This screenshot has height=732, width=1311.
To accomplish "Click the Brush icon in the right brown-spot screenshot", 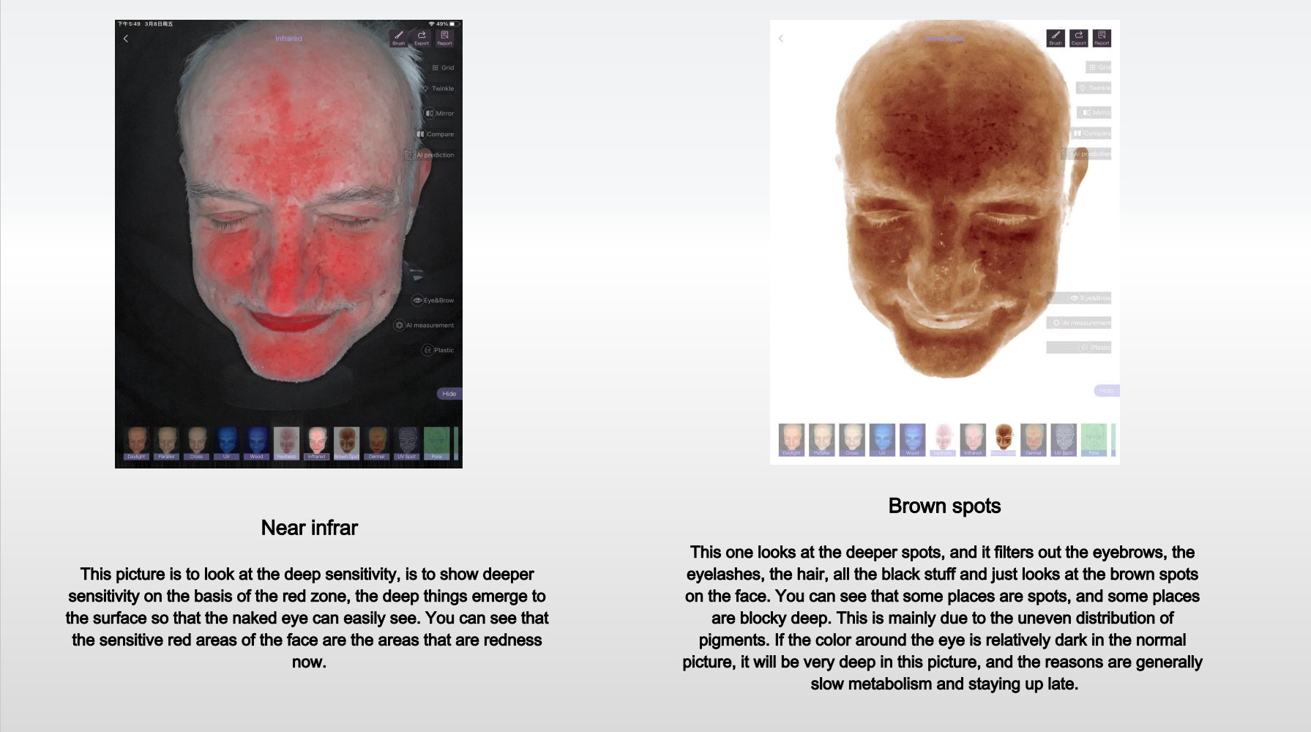I will (x=1056, y=38).
